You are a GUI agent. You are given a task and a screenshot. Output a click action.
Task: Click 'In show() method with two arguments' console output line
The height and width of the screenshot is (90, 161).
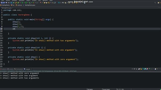coord(20,78)
